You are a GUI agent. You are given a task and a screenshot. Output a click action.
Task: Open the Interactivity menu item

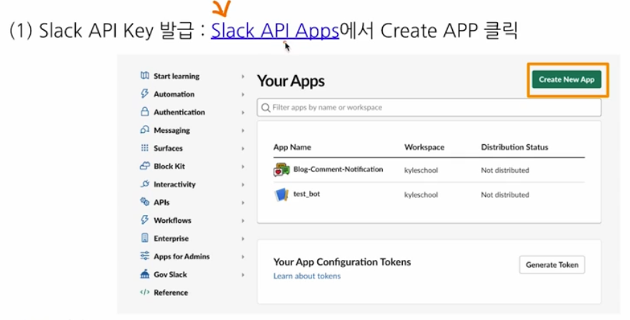coord(174,184)
